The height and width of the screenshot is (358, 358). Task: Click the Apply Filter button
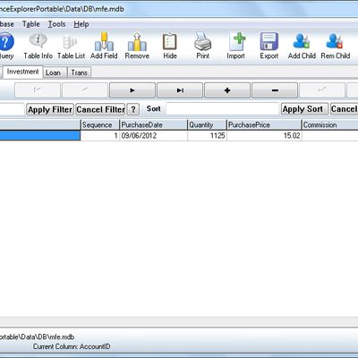[50, 109]
